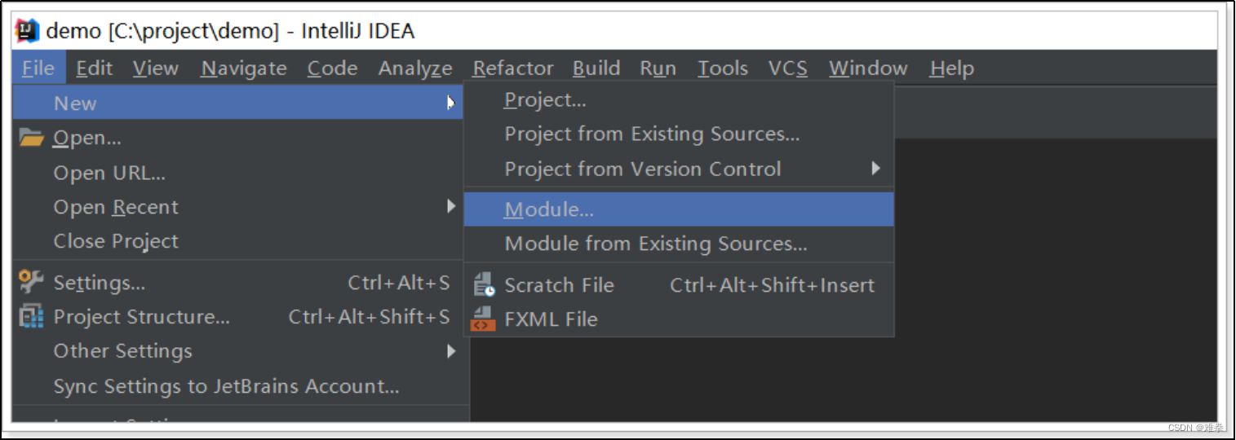1236x440 pixels.
Task: Choose Project... in the New submenu
Action: click(545, 100)
